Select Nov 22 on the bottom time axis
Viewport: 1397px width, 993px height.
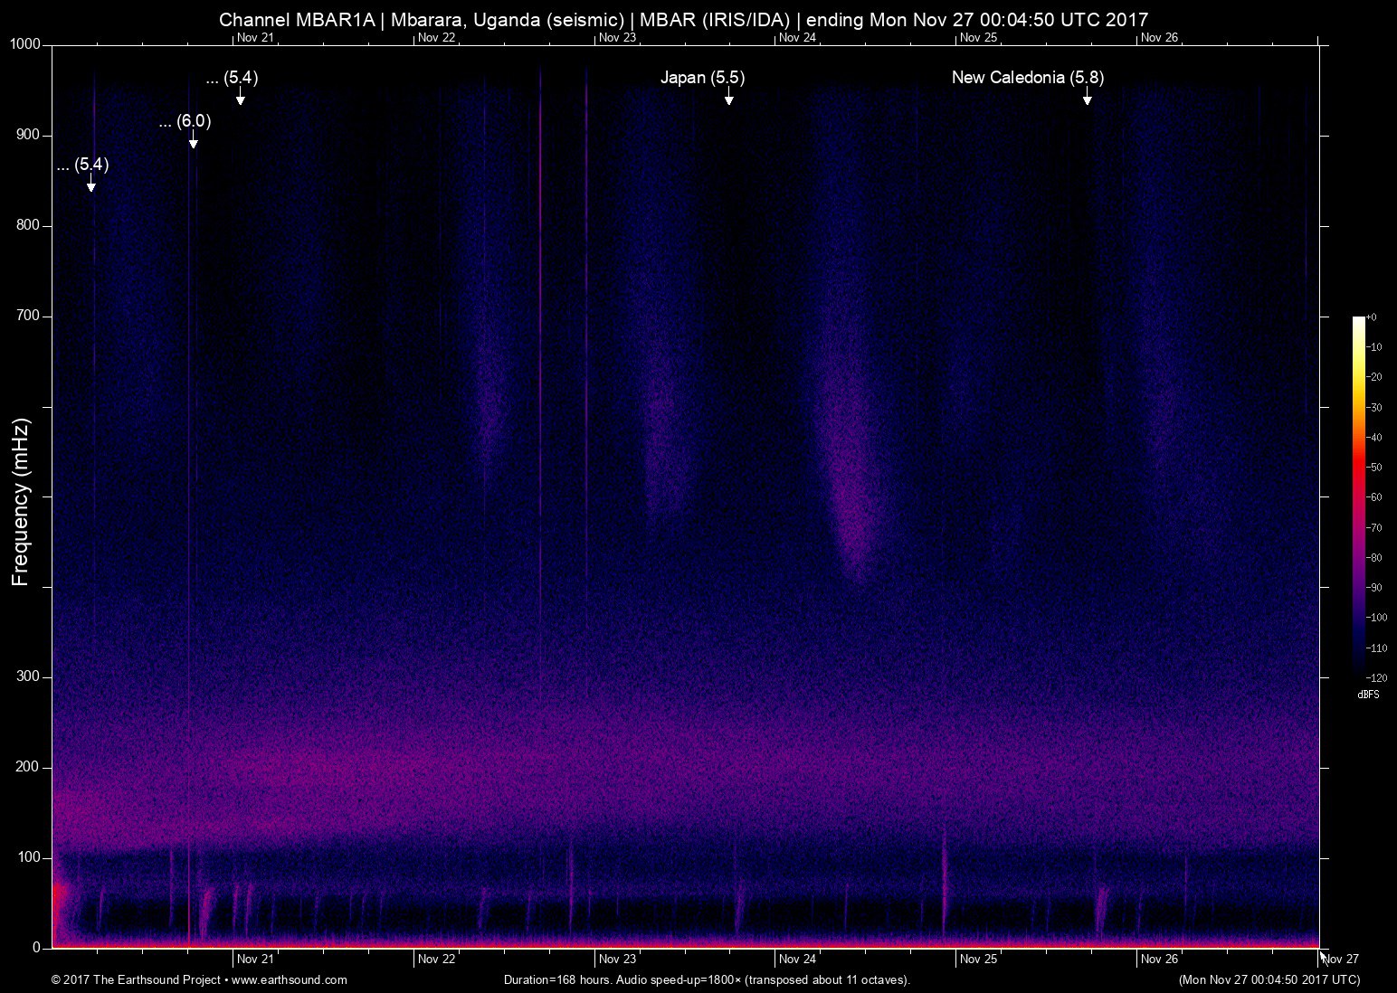click(x=436, y=959)
